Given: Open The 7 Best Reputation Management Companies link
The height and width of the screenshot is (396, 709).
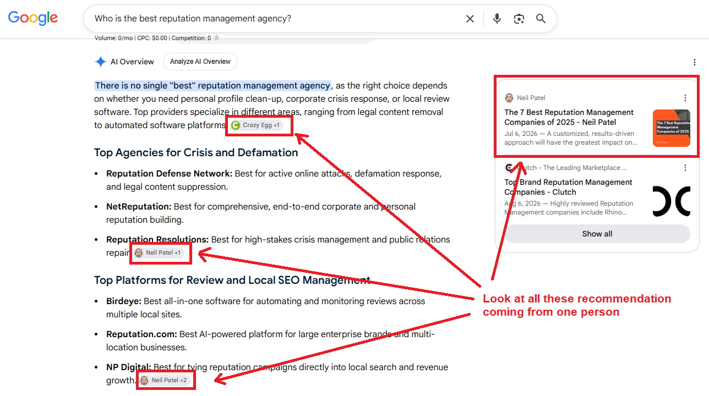Looking at the screenshot, I should (x=569, y=117).
